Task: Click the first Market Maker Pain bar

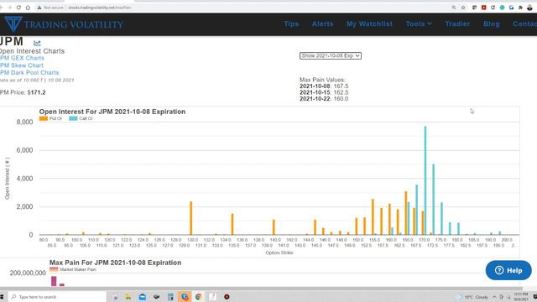Action: (x=54, y=281)
